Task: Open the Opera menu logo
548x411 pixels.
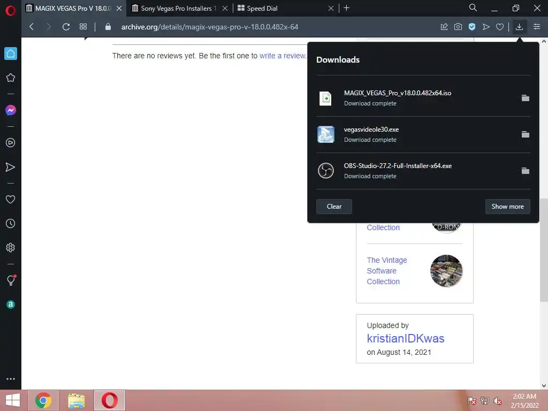Action: (11, 10)
